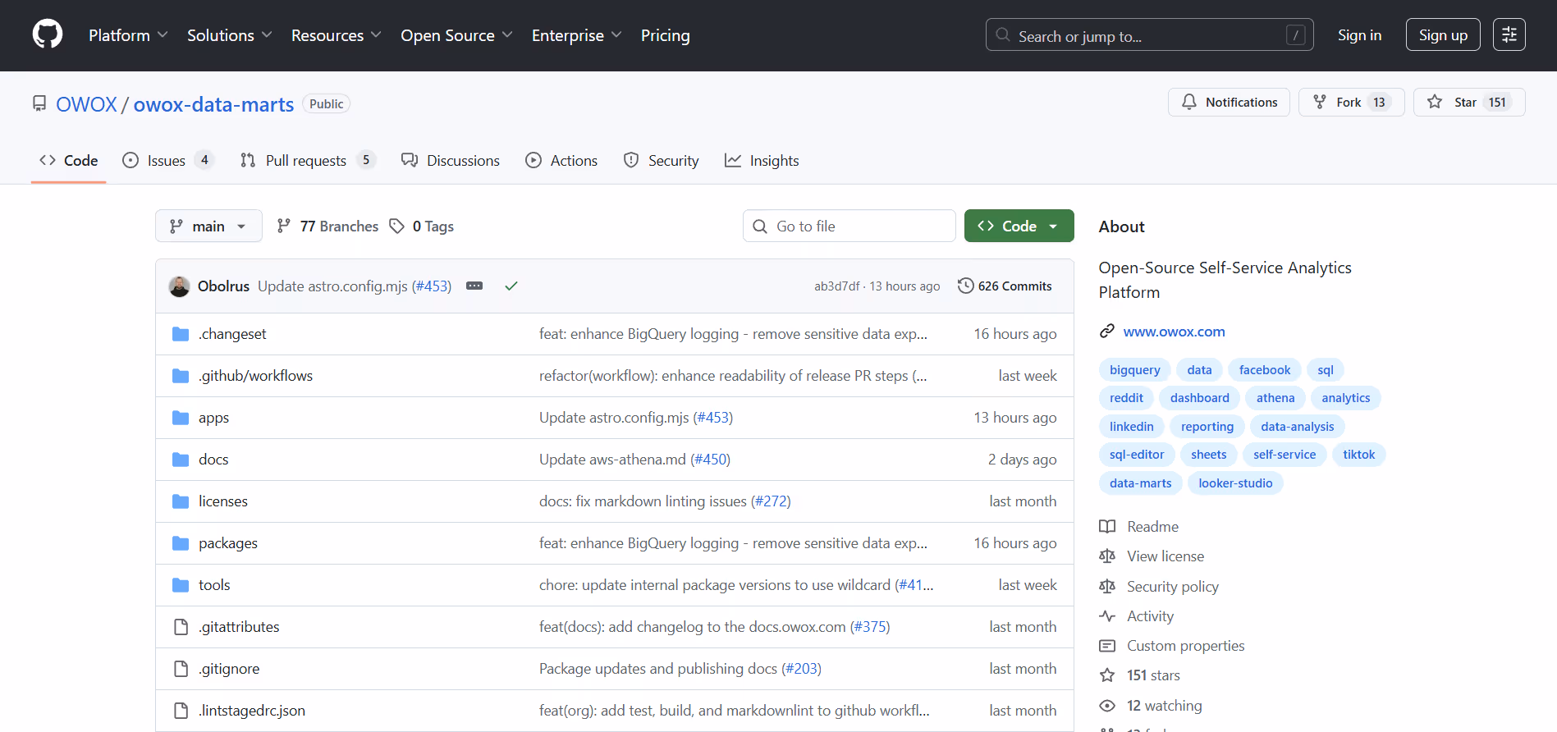This screenshot has width=1557, height=732.
Task: Click the Custom properties note icon
Action: point(1107,646)
